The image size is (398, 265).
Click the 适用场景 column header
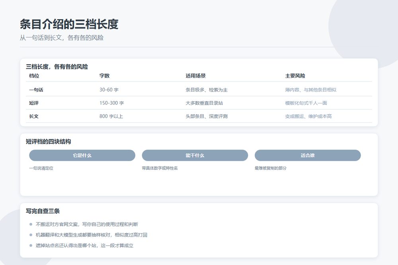pos(195,76)
